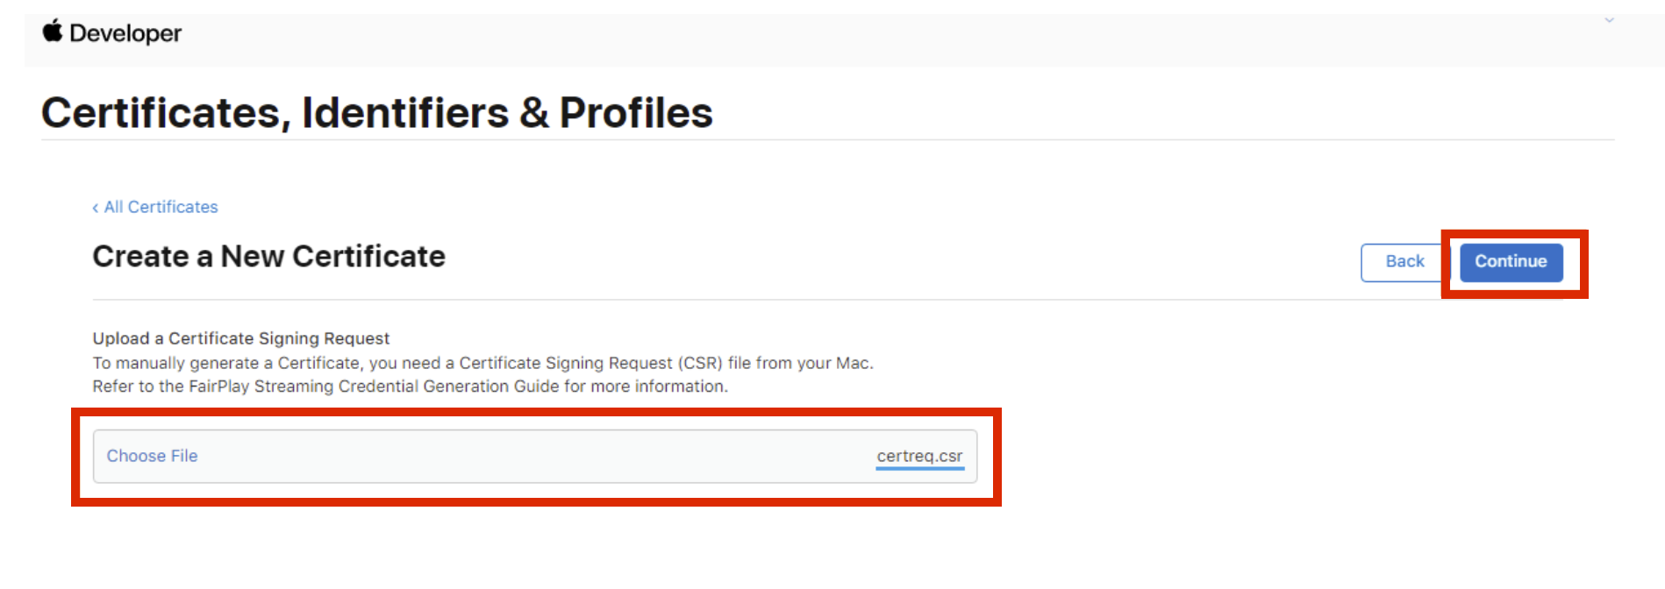Click empty area of file upload field
The height and width of the screenshot is (589, 1665).
pyautogui.click(x=526, y=456)
